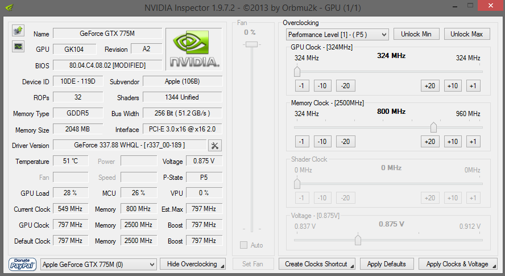
Task: Click the Device ID field 10DE - 119D
Action: tap(78, 81)
